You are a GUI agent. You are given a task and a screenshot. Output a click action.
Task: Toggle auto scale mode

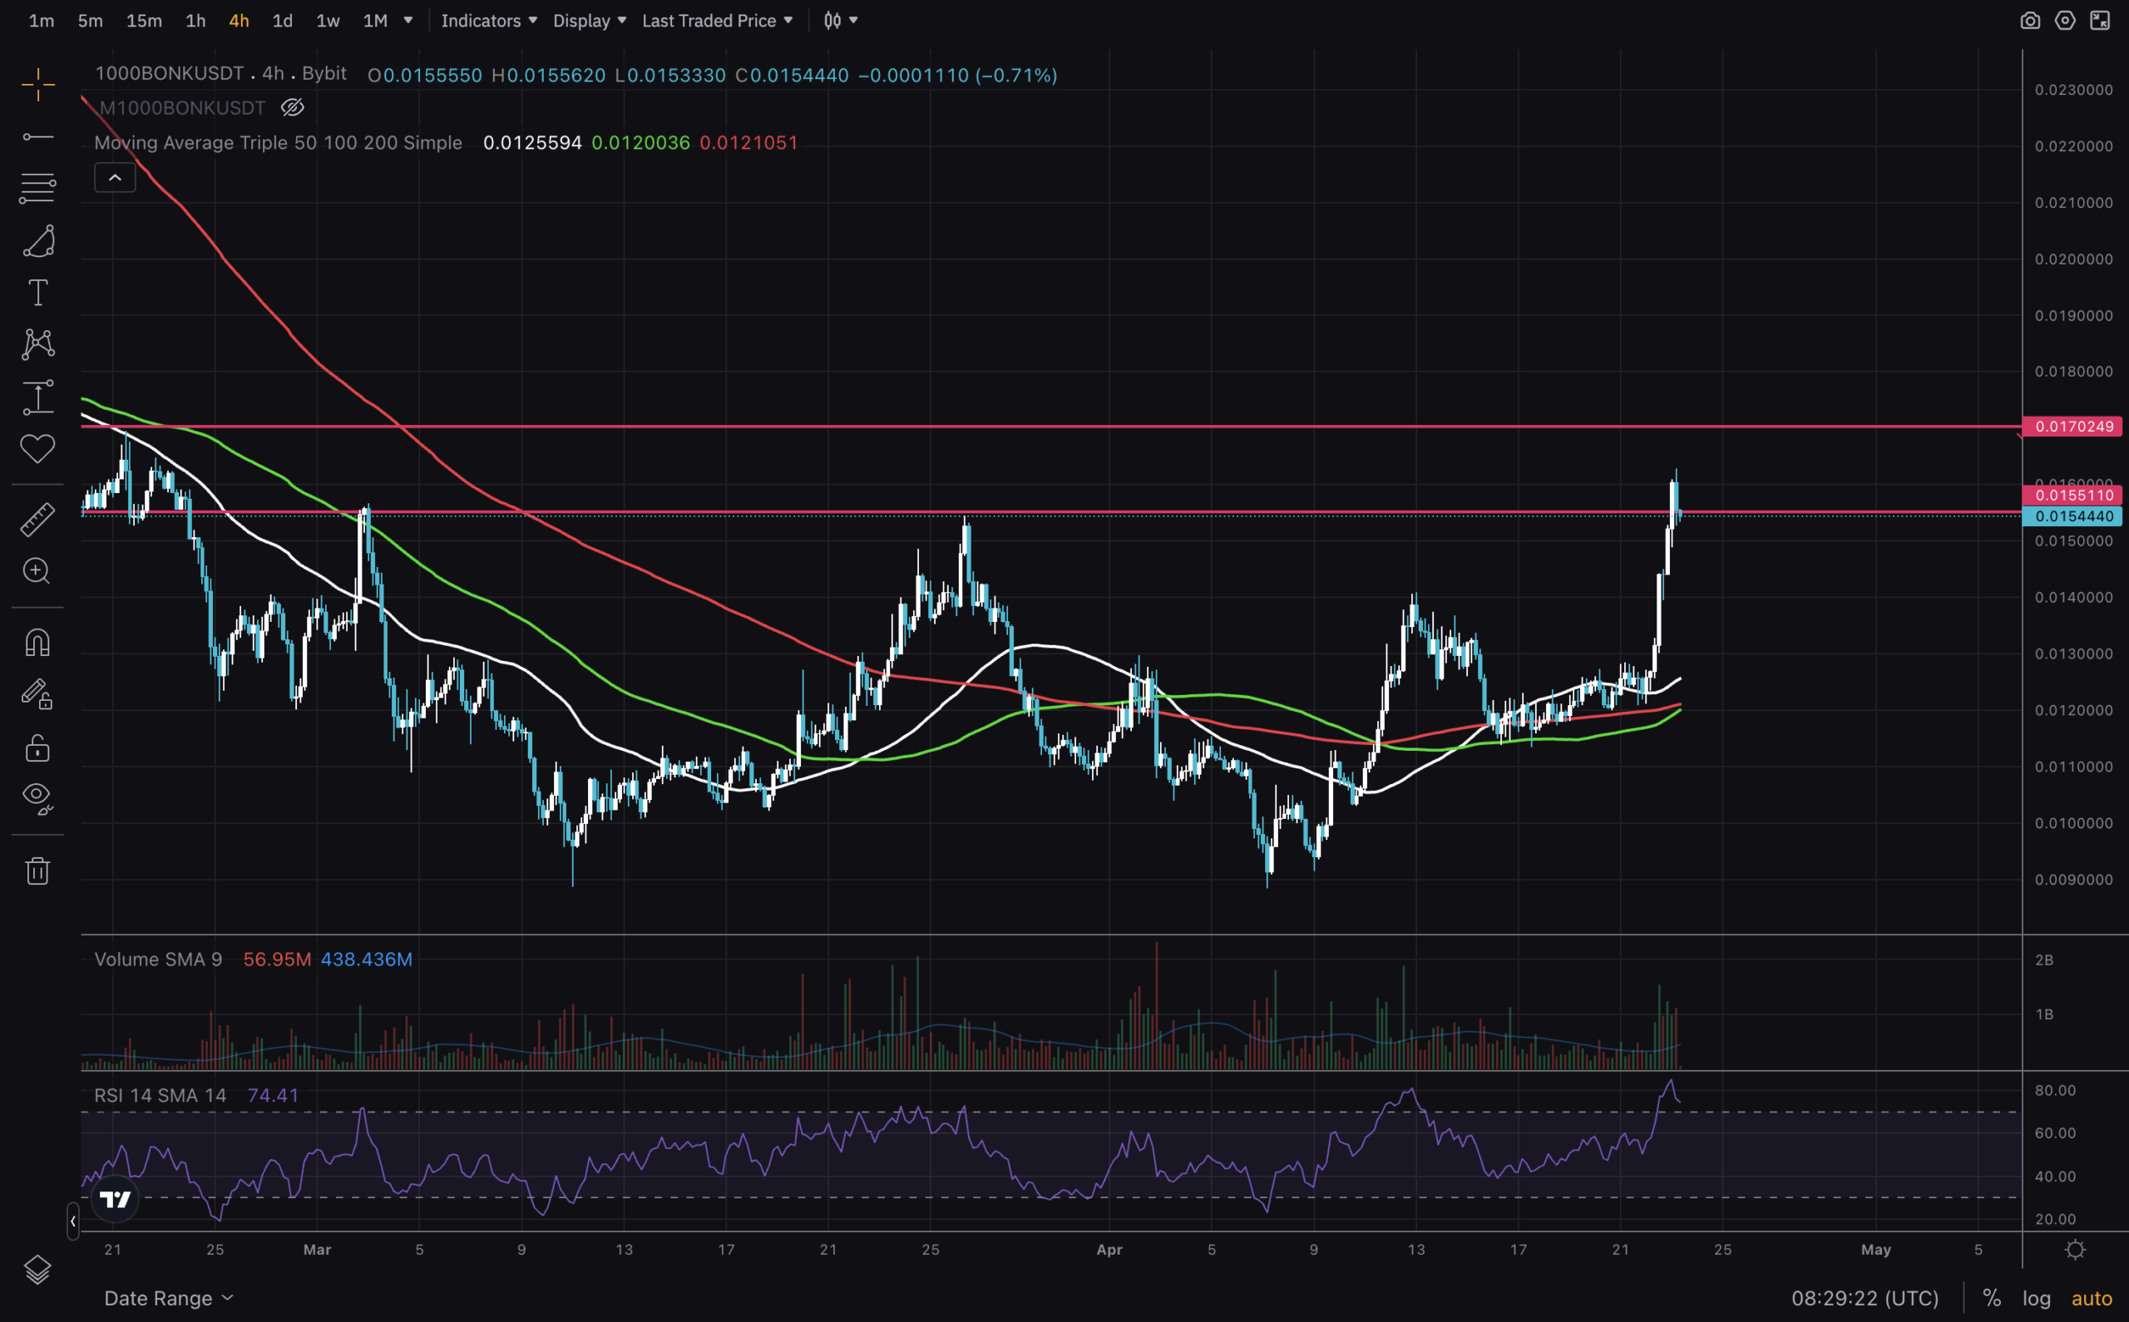pyautogui.click(x=2092, y=1299)
